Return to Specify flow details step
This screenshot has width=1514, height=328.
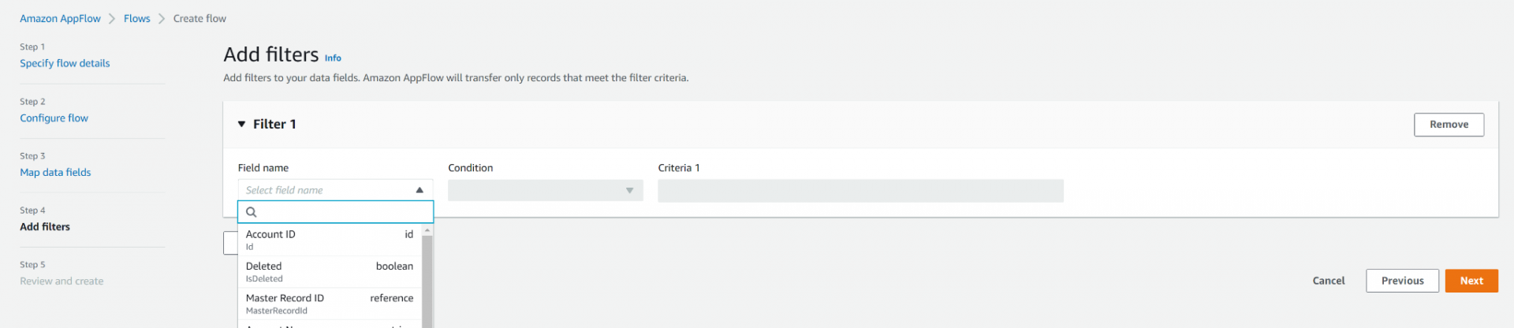coord(65,63)
